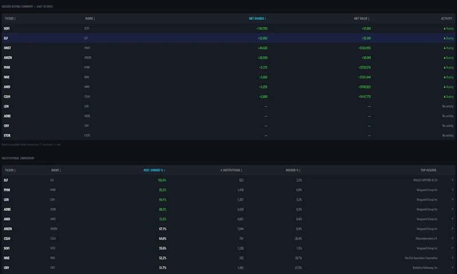Click the Insider Buying Summary section title
The height and width of the screenshot is (274, 457).
27,6
